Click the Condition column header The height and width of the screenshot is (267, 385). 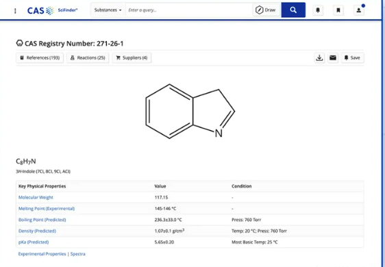pos(241,186)
